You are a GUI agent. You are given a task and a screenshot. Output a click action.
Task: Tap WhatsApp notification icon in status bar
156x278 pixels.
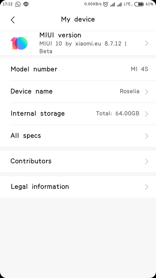click(x=18, y=4)
